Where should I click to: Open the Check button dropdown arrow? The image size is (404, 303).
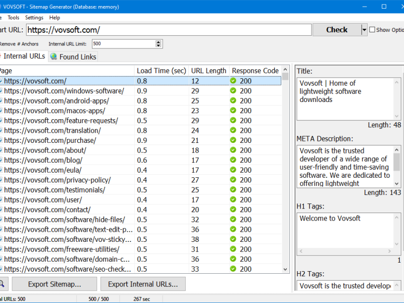coord(364,30)
